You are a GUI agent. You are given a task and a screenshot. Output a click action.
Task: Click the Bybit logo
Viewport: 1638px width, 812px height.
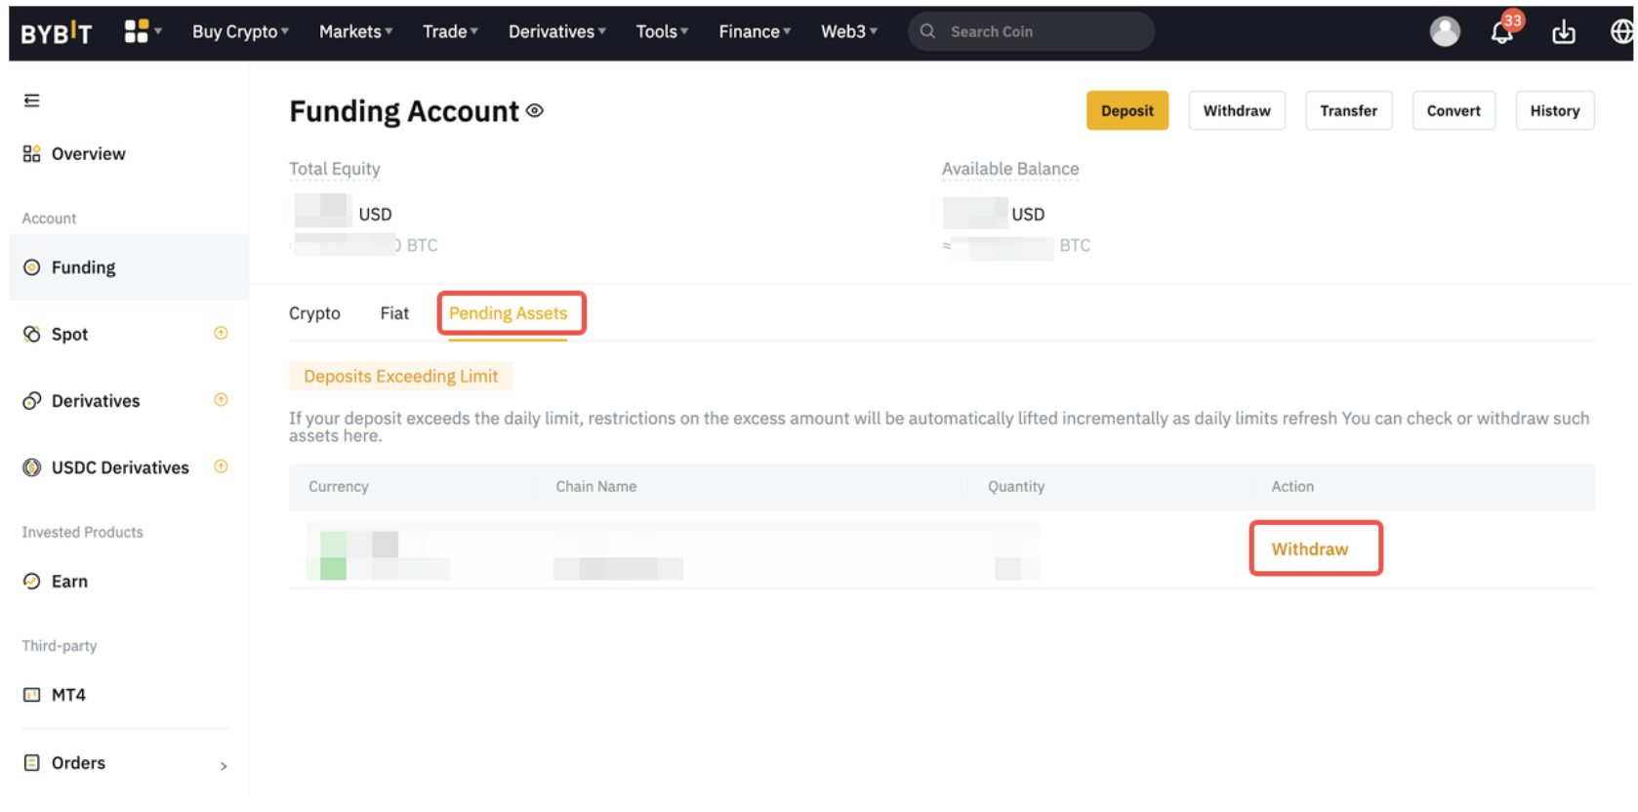tap(57, 33)
